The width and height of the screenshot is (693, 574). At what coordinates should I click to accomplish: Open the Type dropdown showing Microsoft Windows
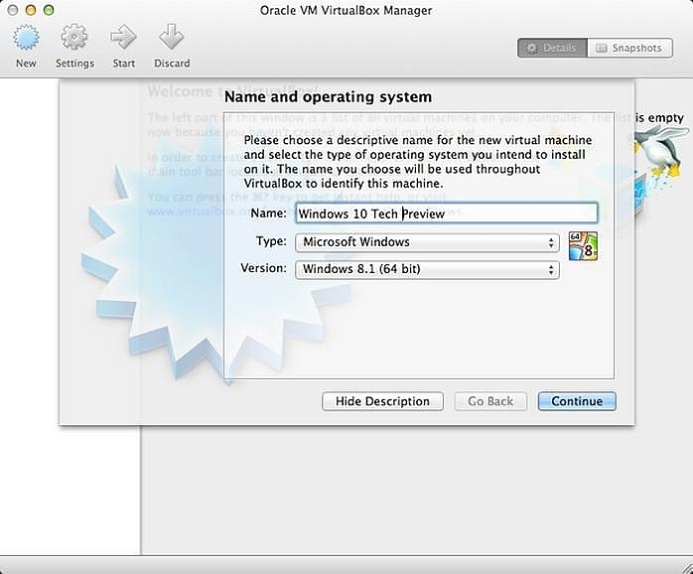coord(427,242)
